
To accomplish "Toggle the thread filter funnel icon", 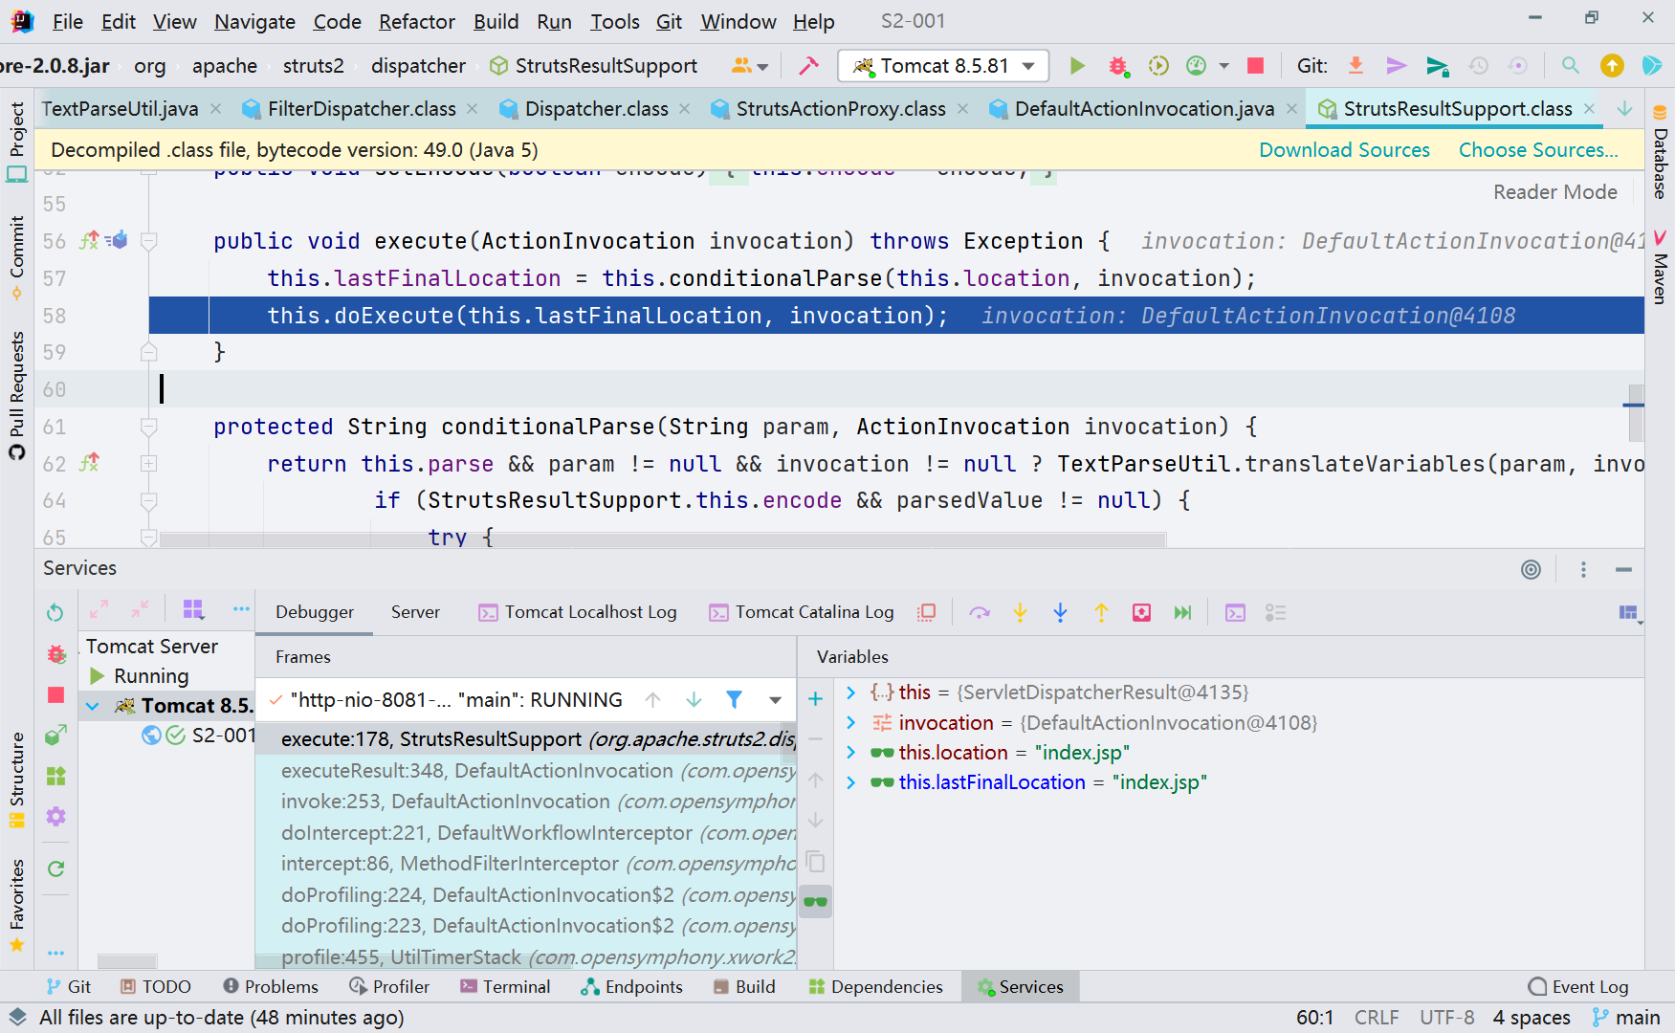I will pos(734,700).
